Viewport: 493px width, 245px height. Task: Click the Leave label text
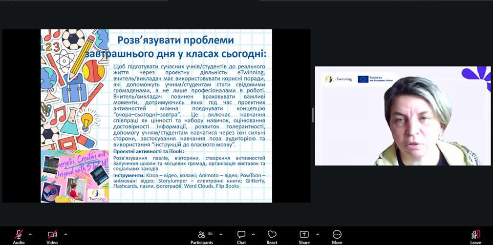pyautogui.click(x=475, y=243)
